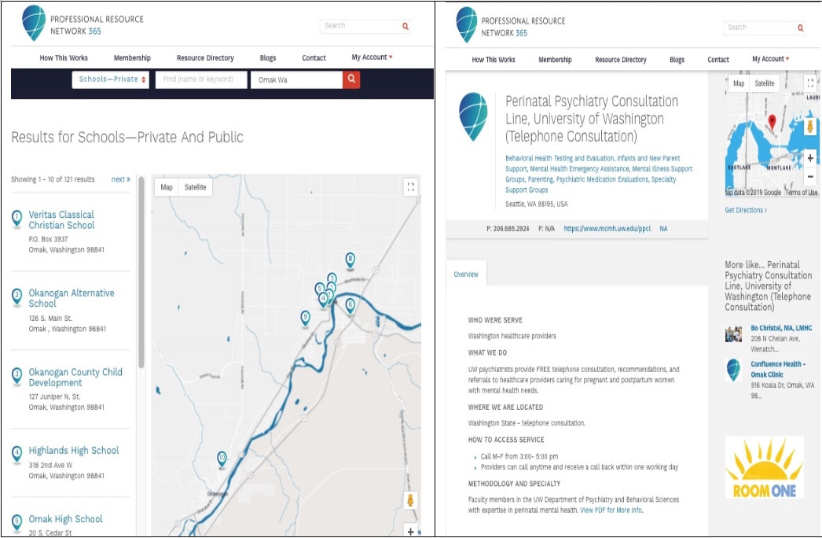Open the Schools—Private category dropdown
Viewport: 822px width, 538px height.
click(x=112, y=79)
